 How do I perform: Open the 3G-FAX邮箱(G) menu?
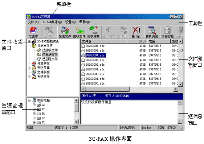52,22
